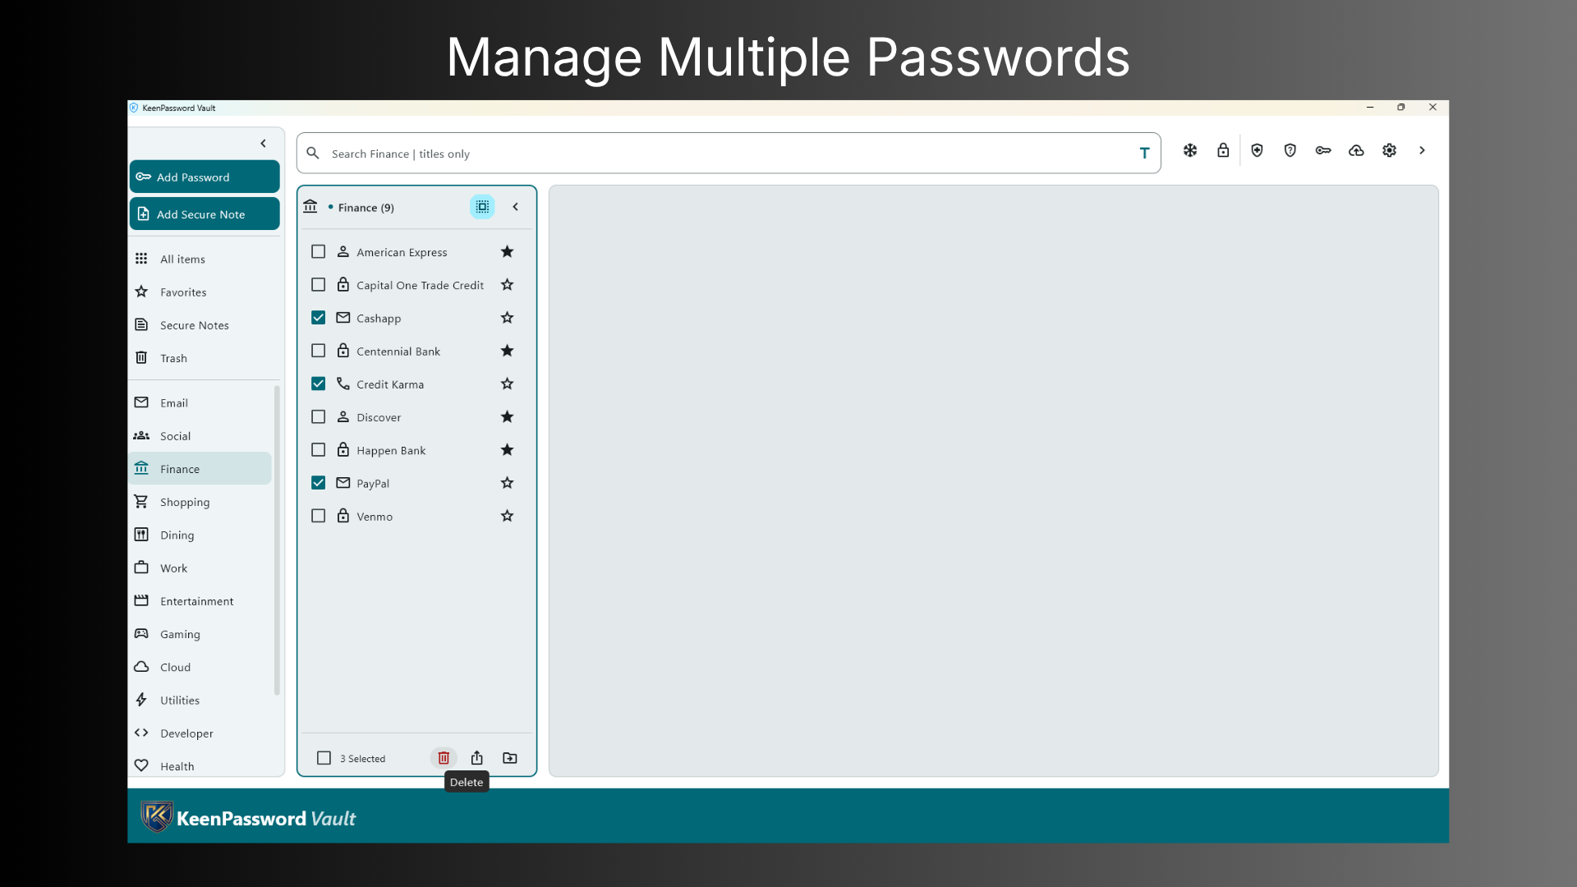Select the Social category
This screenshot has width=1577, height=887.
200,435
